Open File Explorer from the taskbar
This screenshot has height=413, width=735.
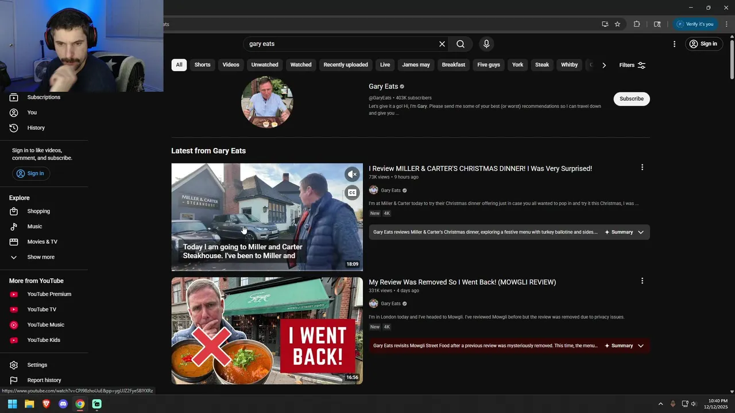pyautogui.click(x=29, y=404)
